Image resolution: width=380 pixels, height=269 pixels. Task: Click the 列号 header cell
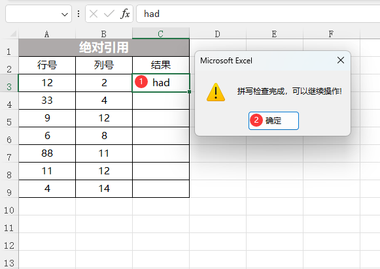(x=104, y=65)
